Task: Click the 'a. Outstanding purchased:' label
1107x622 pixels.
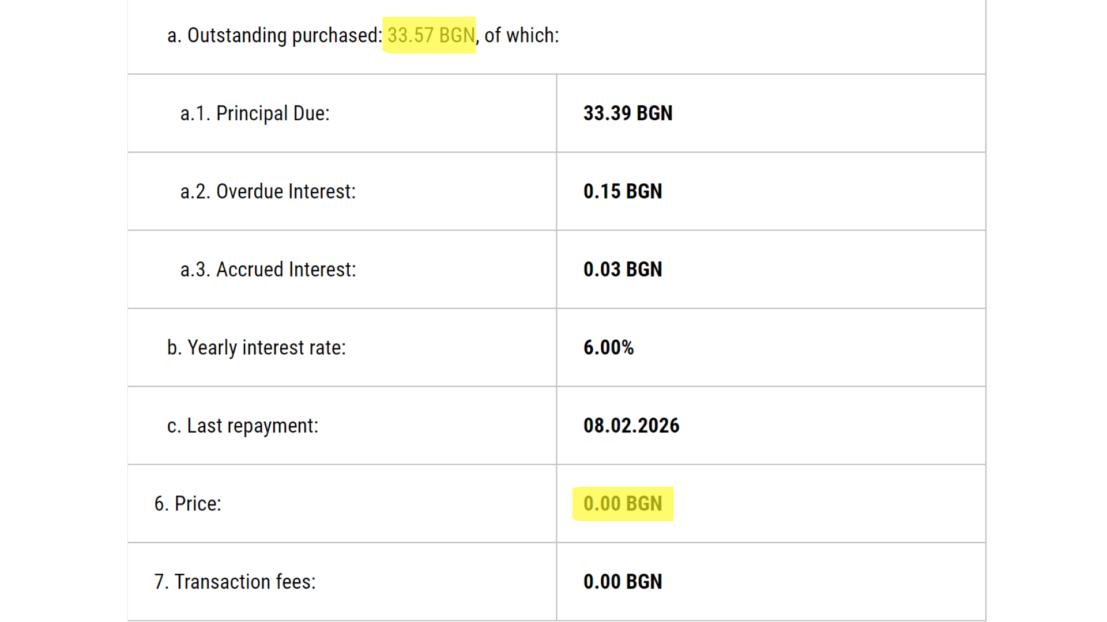Action: pos(274,35)
